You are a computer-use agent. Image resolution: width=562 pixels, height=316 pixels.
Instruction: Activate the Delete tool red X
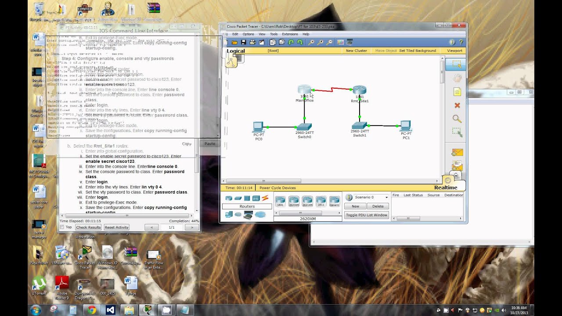(x=457, y=105)
